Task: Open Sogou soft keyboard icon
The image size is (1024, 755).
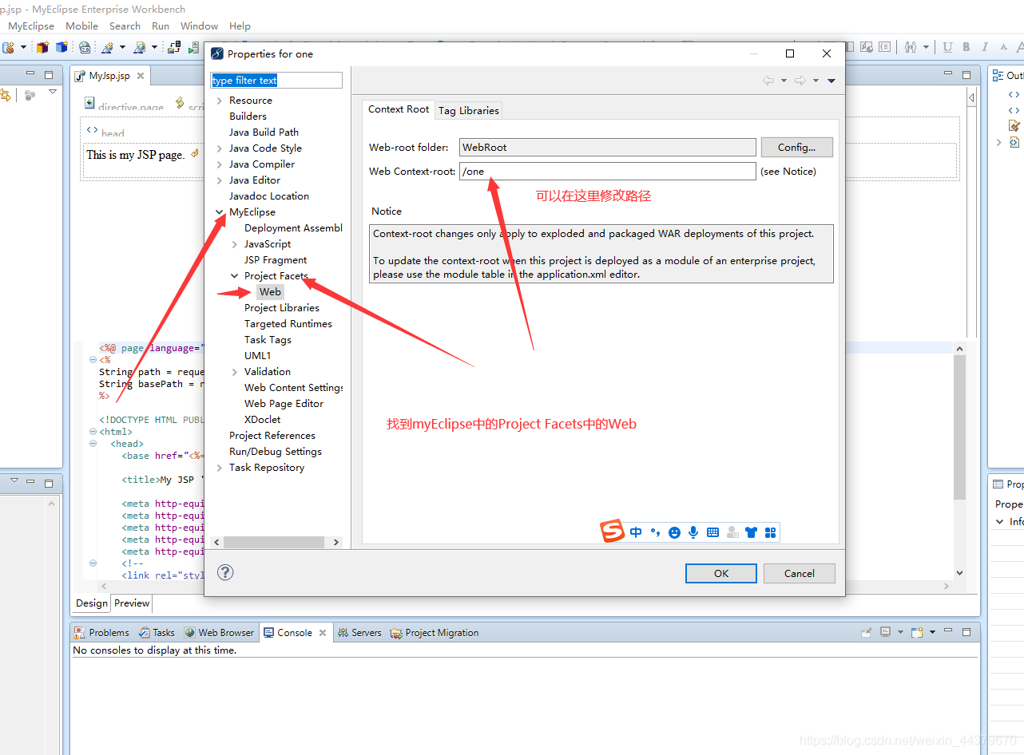Action: 712,532
